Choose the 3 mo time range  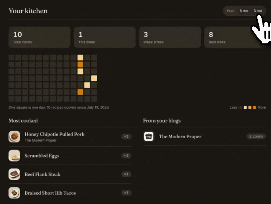tap(258, 11)
